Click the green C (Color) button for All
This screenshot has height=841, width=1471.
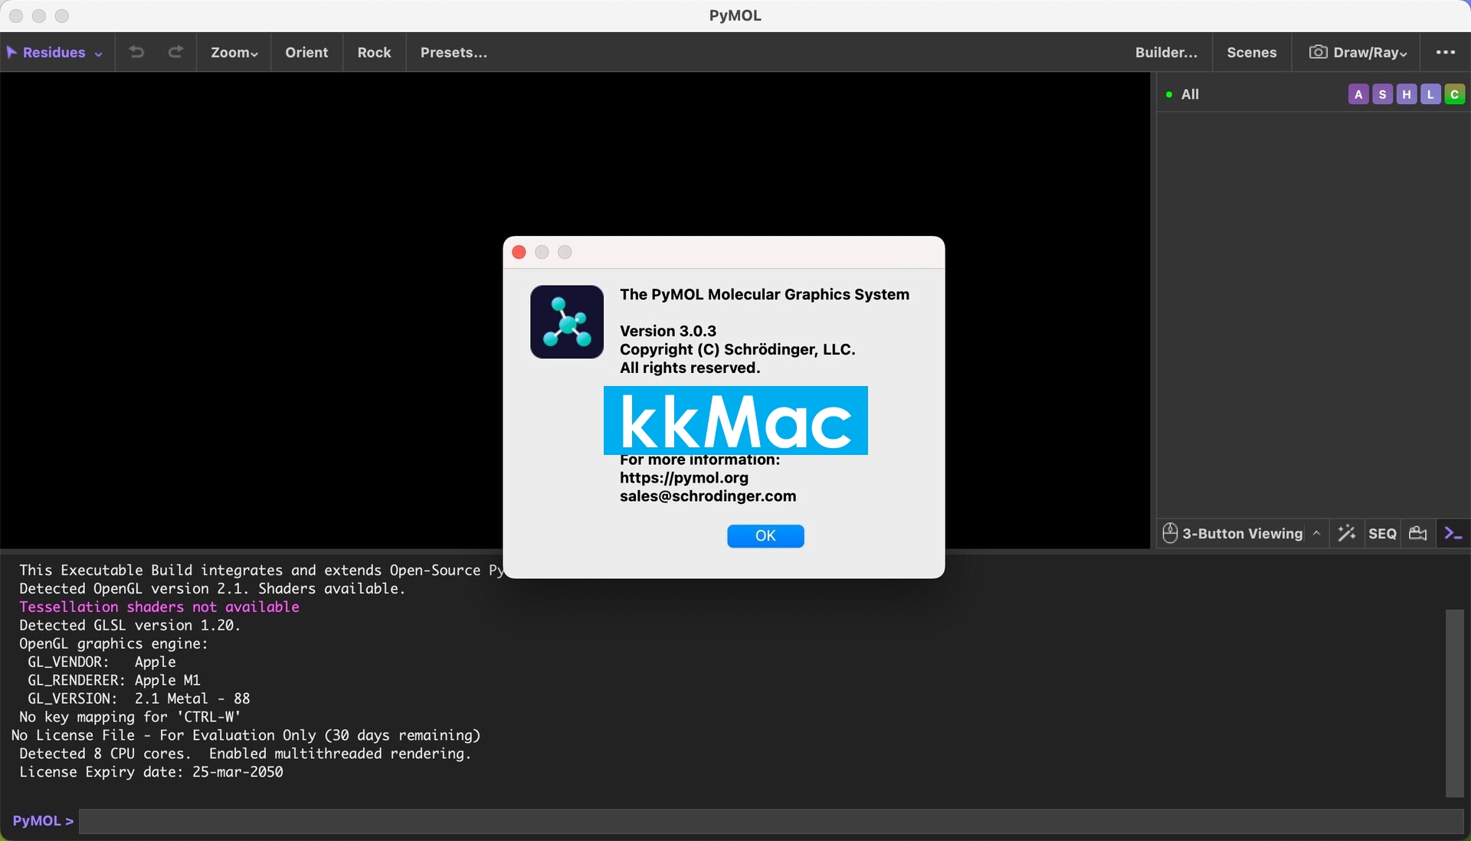point(1454,94)
